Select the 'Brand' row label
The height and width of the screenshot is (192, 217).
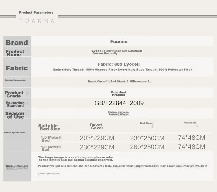[x=17, y=43]
